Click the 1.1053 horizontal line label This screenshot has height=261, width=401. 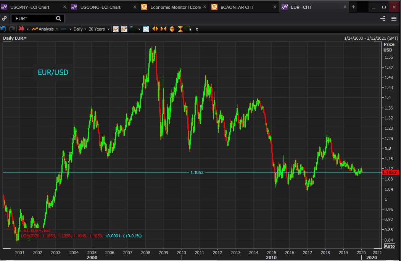pyautogui.click(x=197, y=172)
